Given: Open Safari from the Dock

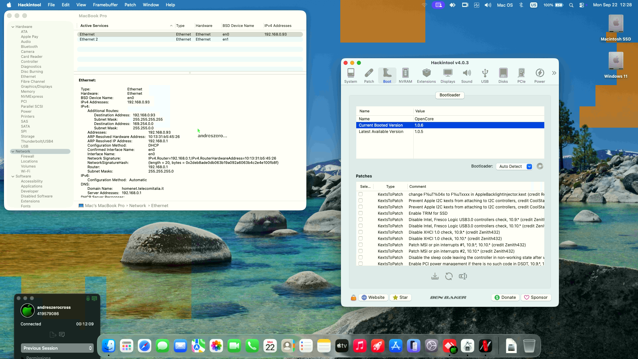Looking at the screenshot, I should [x=145, y=346].
